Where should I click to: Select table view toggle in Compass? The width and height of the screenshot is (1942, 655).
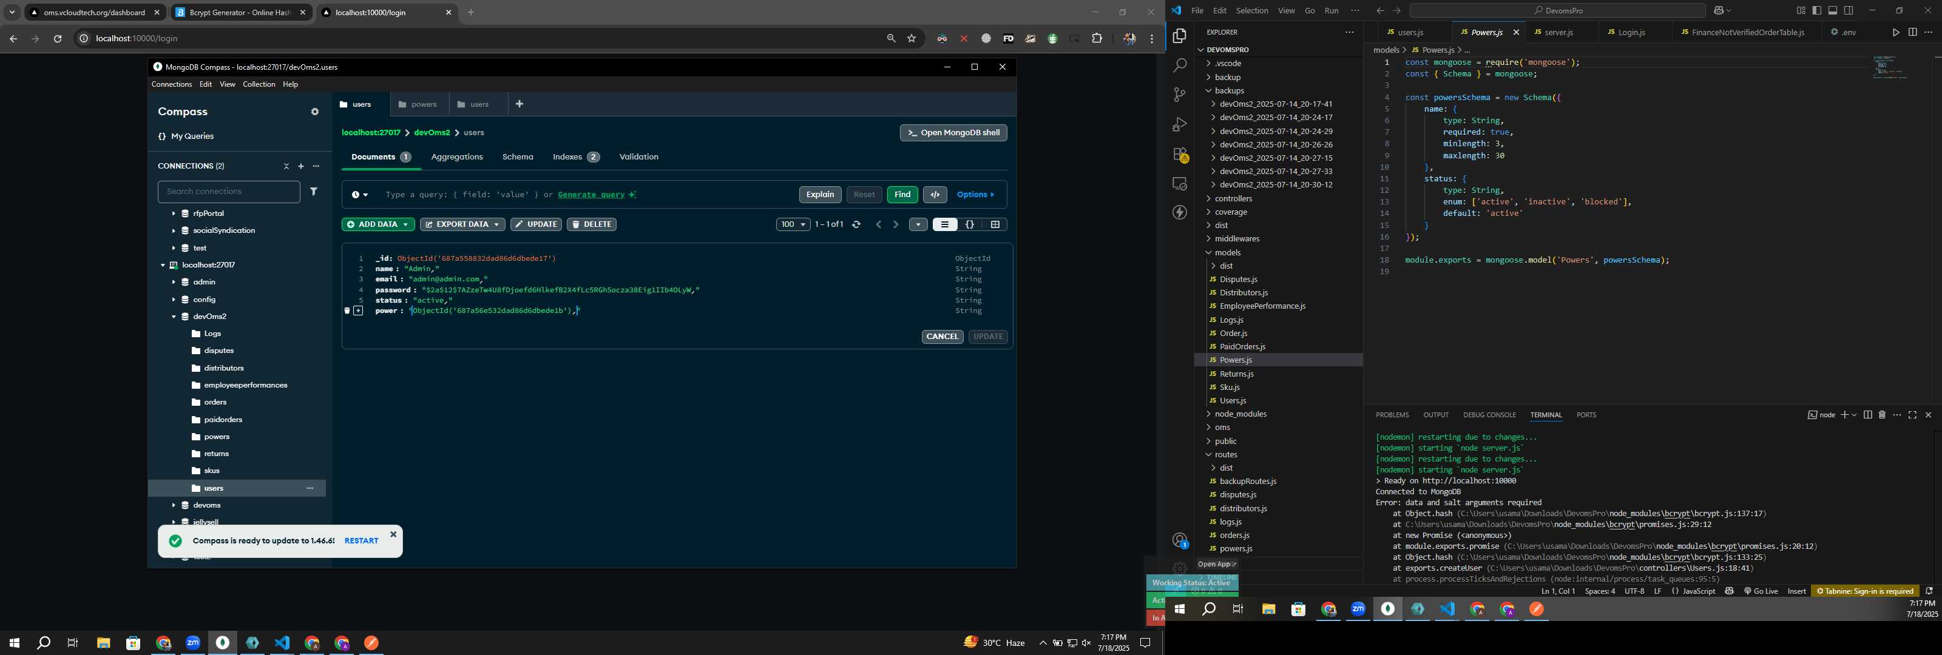995,224
